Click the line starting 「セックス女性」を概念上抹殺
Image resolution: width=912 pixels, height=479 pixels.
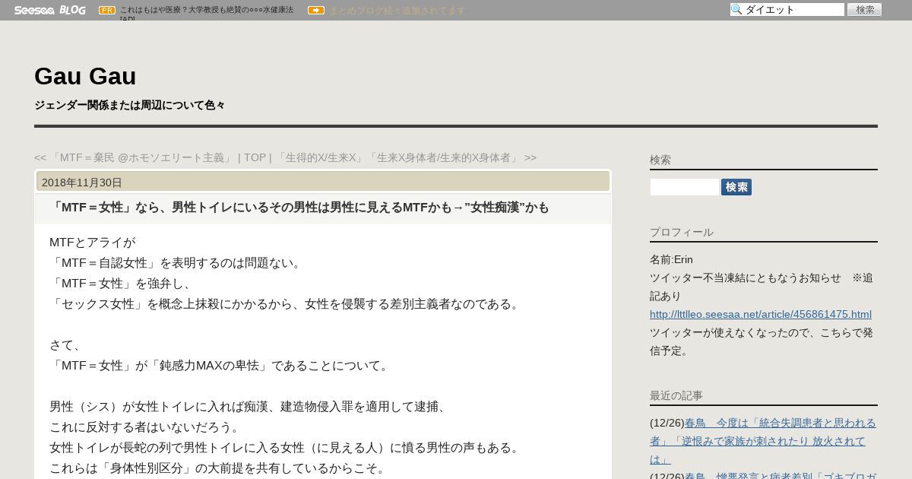pyautogui.click(x=287, y=304)
